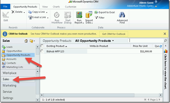Go to the Sales home icon
Screen dimensions: 170x103
(26, 41)
